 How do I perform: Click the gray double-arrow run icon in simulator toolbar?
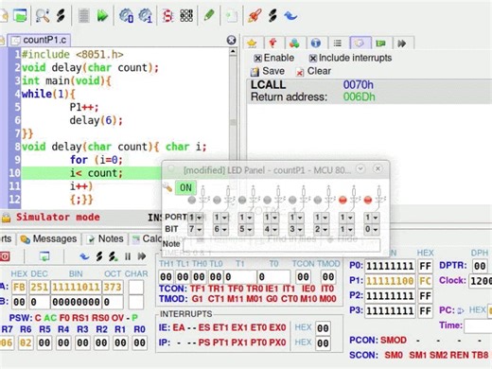point(142,256)
